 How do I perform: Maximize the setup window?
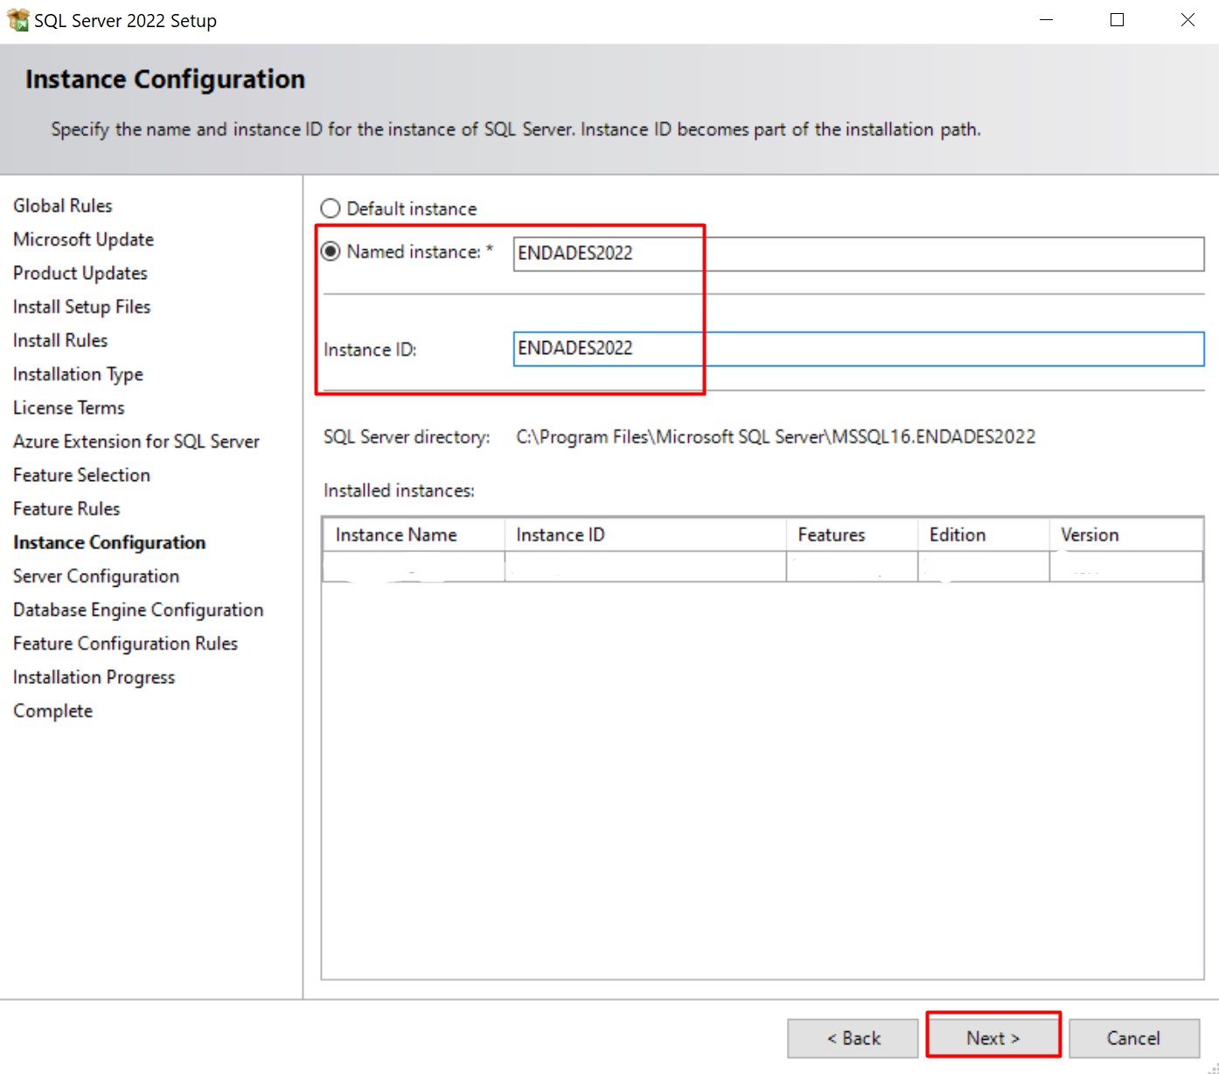click(x=1117, y=20)
